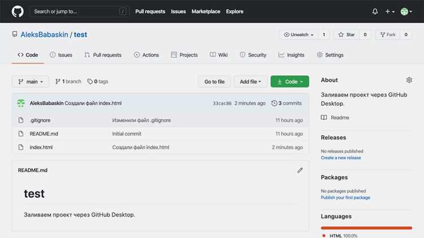Switch to the Wiki tab
Screen dimensions: 424x238
tap(219, 55)
